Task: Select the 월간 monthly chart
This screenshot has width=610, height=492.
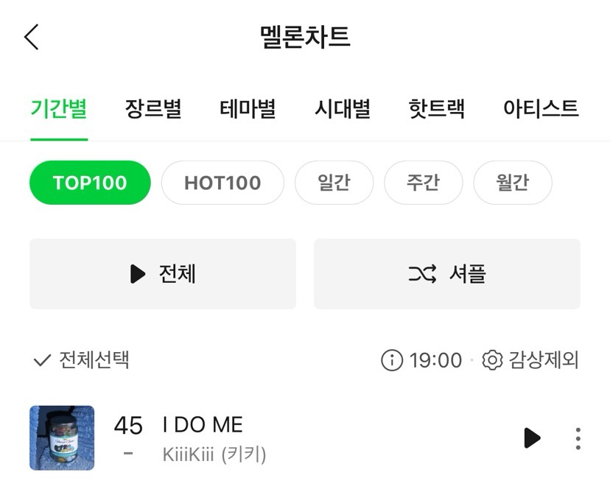Action: (x=513, y=183)
